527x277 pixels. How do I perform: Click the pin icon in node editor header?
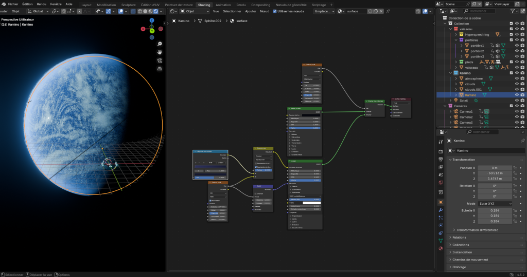pyautogui.click(x=388, y=11)
